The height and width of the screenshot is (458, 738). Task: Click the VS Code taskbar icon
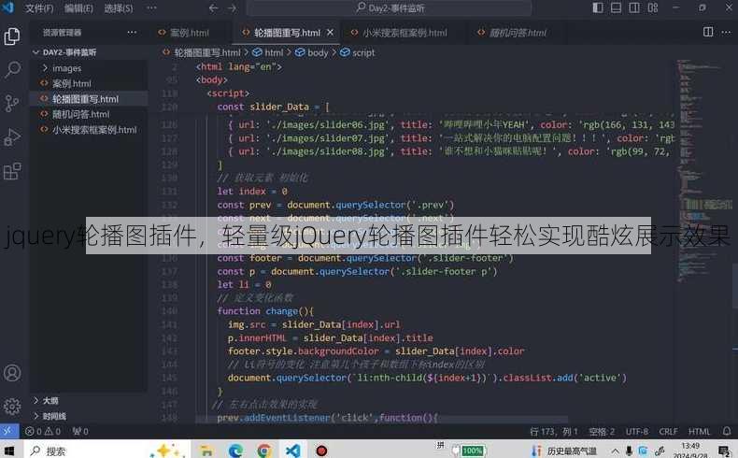292,451
